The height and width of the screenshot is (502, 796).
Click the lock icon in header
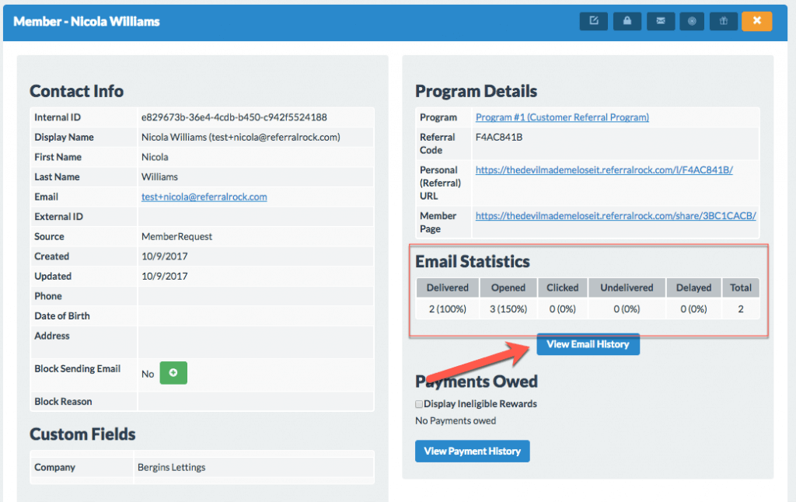click(x=627, y=21)
